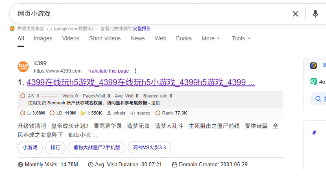326x181 pixels.
Task: Open the Short videos tab
Action: click(105, 39)
